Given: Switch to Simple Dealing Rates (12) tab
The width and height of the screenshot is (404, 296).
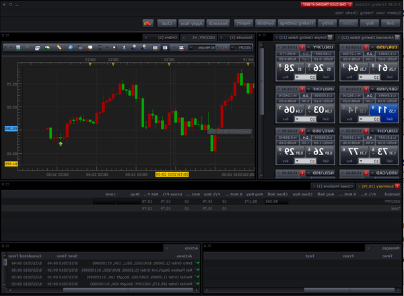Looking at the screenshot, I should [x=304, y=38].
